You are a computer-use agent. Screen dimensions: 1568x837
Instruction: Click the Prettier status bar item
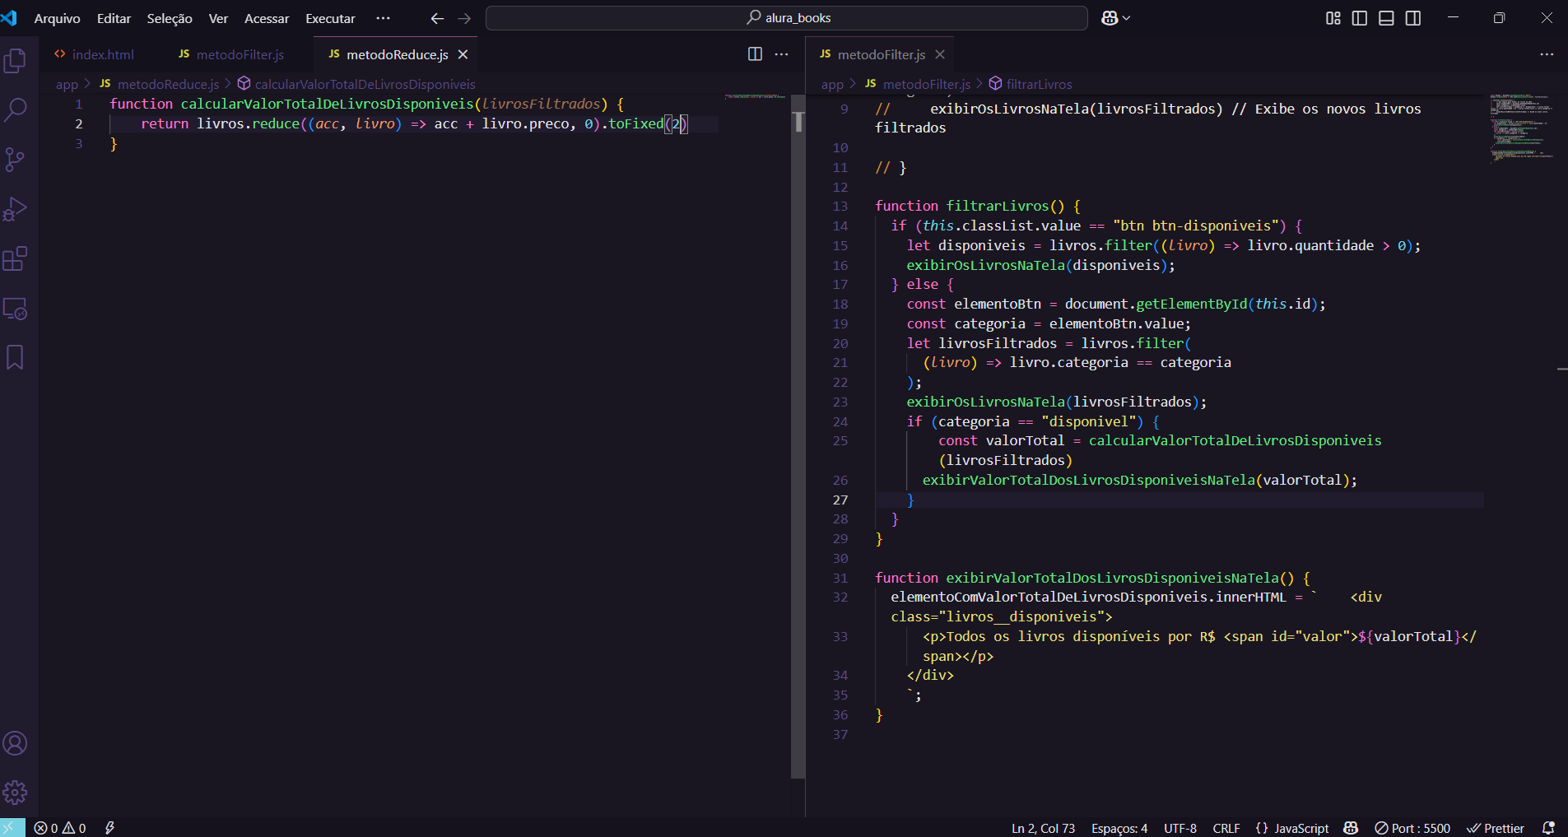[x=1496, y=828]
